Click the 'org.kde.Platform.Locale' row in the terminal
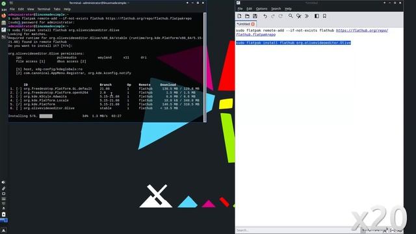Screen dimensions: 416x234 [105, 101]
